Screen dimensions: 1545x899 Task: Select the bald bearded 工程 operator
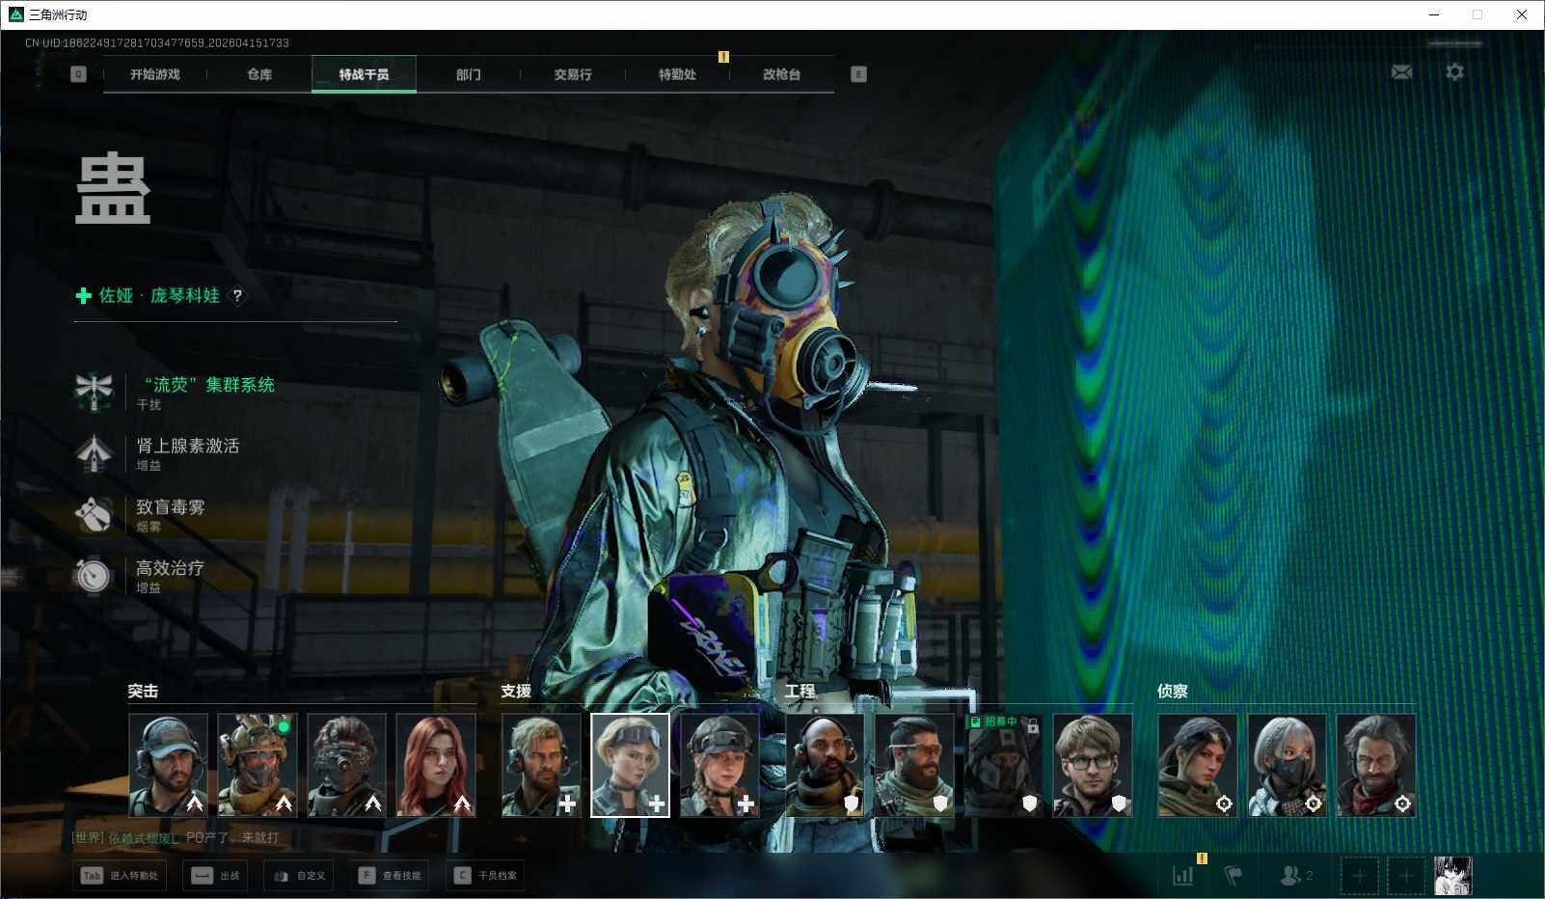click(x=825, y=765)
